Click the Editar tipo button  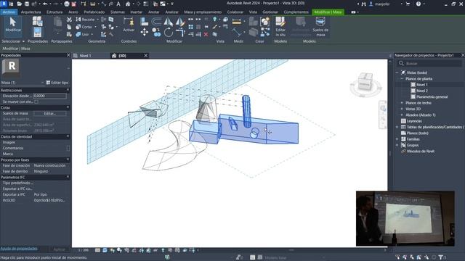pos(57,83)
